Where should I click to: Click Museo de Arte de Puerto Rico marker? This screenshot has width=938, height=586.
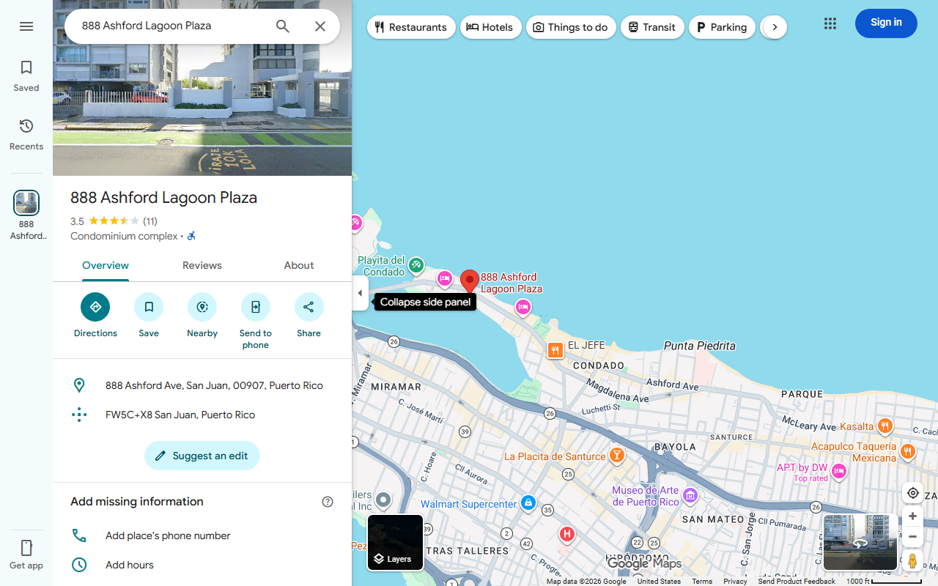click(690, 496)
